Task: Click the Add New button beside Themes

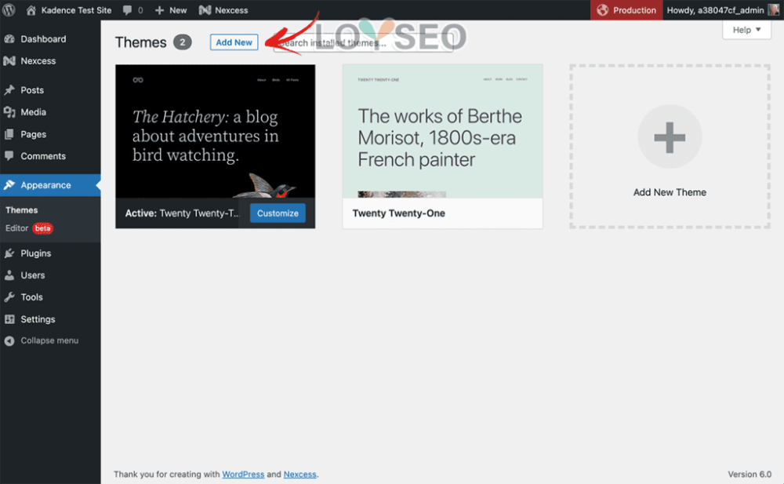Action: [x=234, y=42]
